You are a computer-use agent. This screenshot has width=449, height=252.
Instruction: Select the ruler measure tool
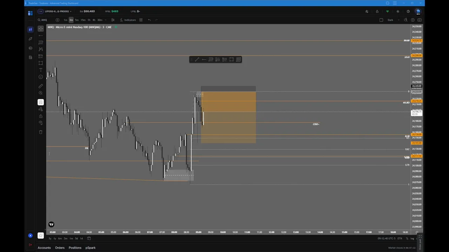pos(41,86)
